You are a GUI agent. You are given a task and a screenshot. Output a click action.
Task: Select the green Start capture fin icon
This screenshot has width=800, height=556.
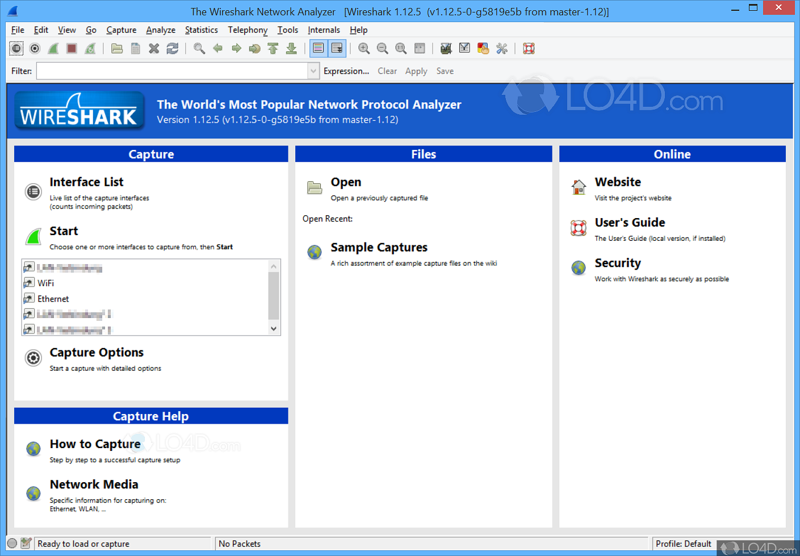pyautogui.click(x=53, y=48)
